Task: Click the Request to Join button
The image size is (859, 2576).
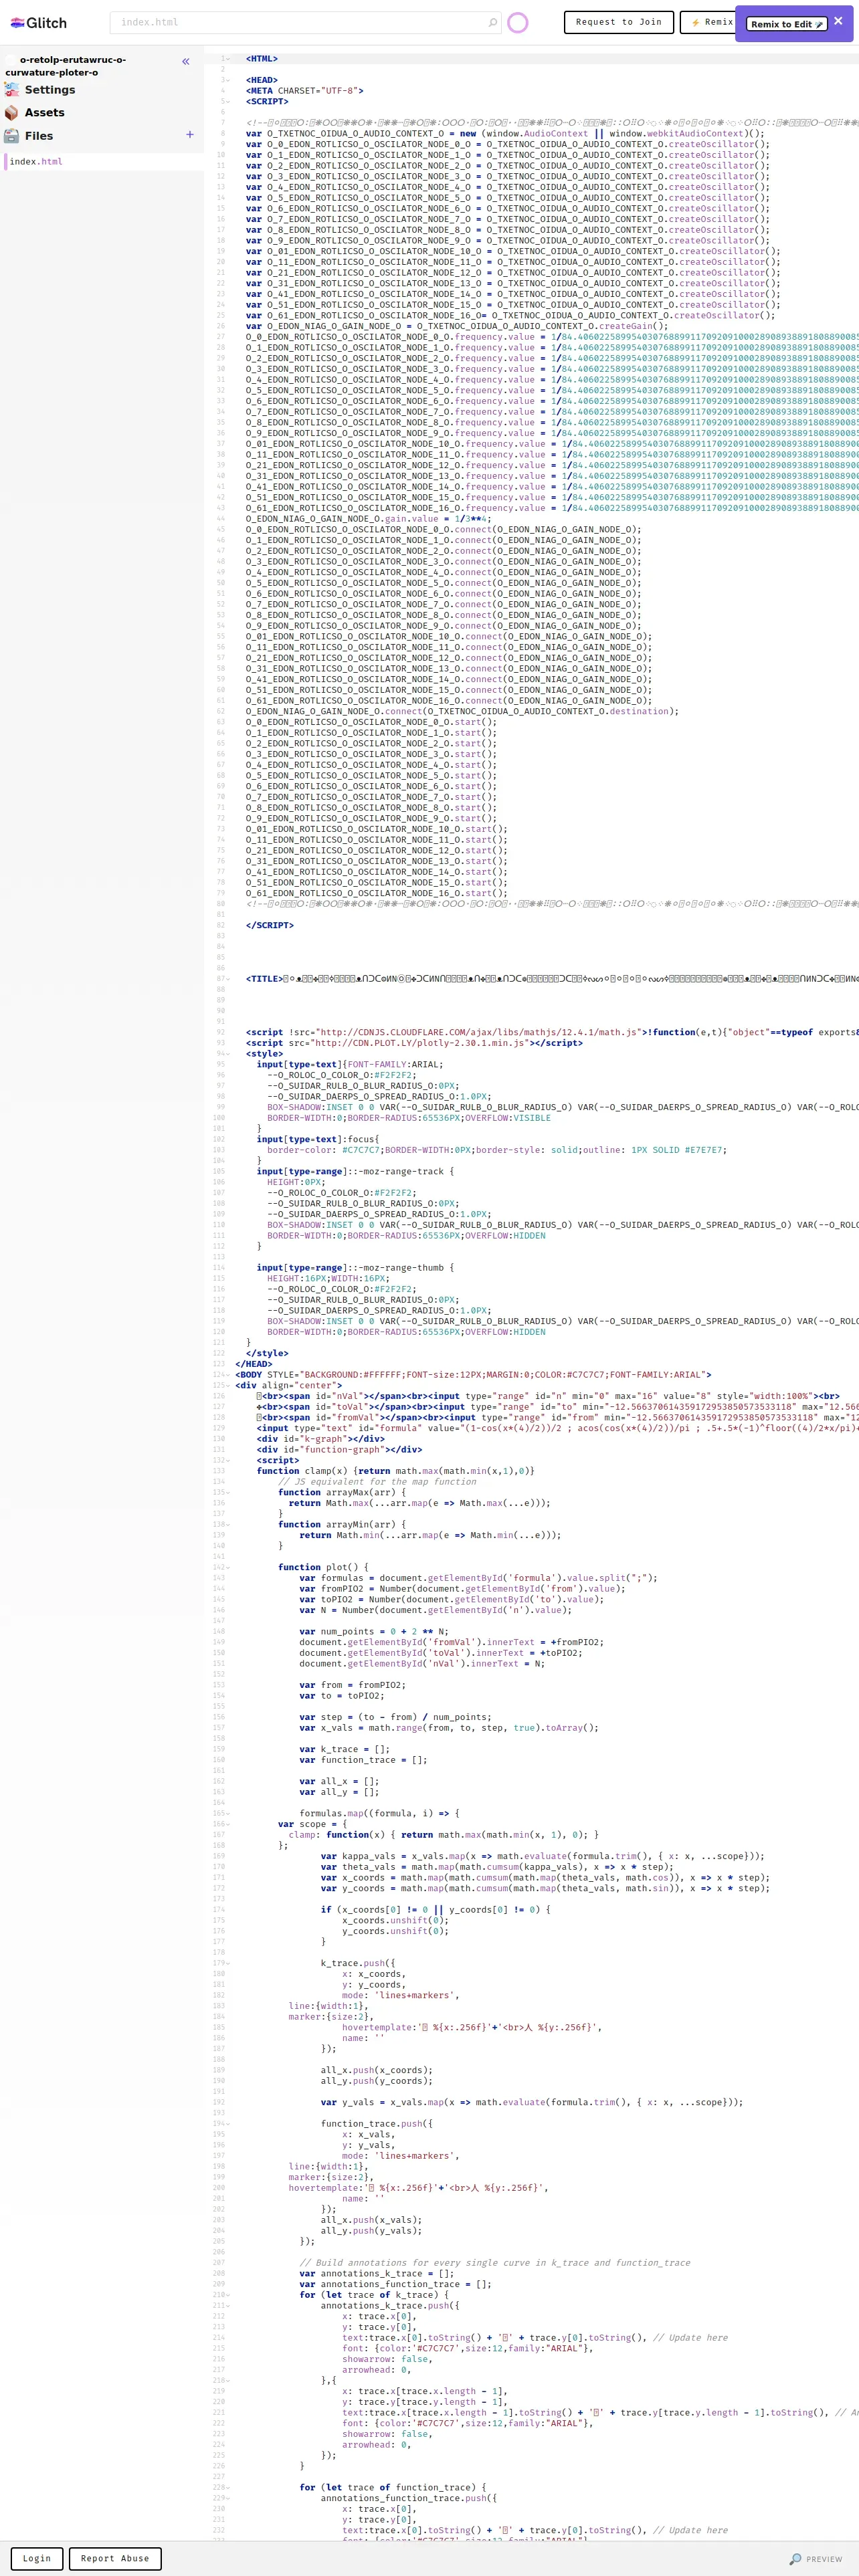Action: pos(619,22)
